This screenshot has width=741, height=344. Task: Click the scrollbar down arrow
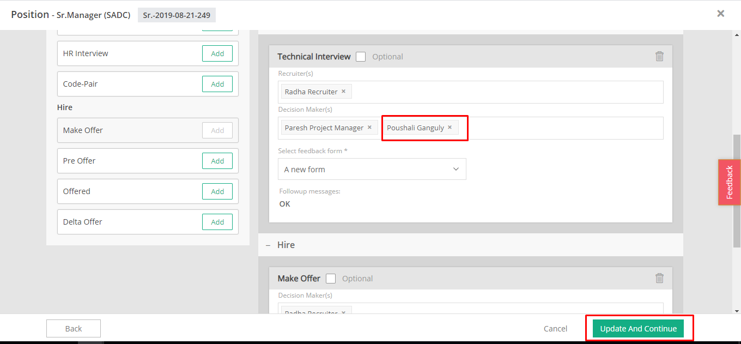(737, 310)
